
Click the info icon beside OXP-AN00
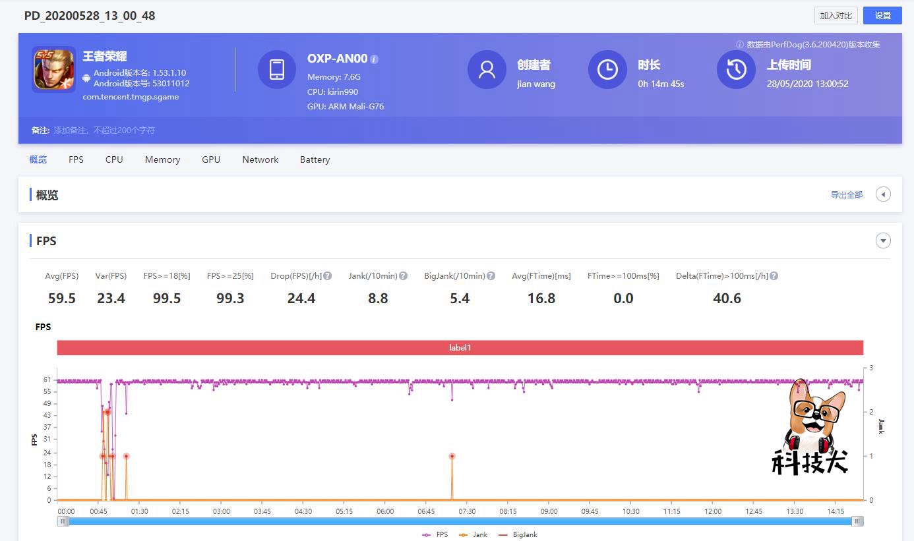(375, 59)
